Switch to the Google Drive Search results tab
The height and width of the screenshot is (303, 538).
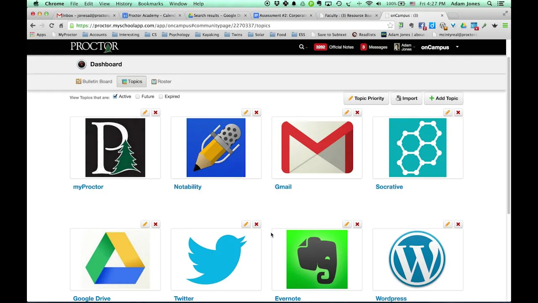tap(217, 15)
